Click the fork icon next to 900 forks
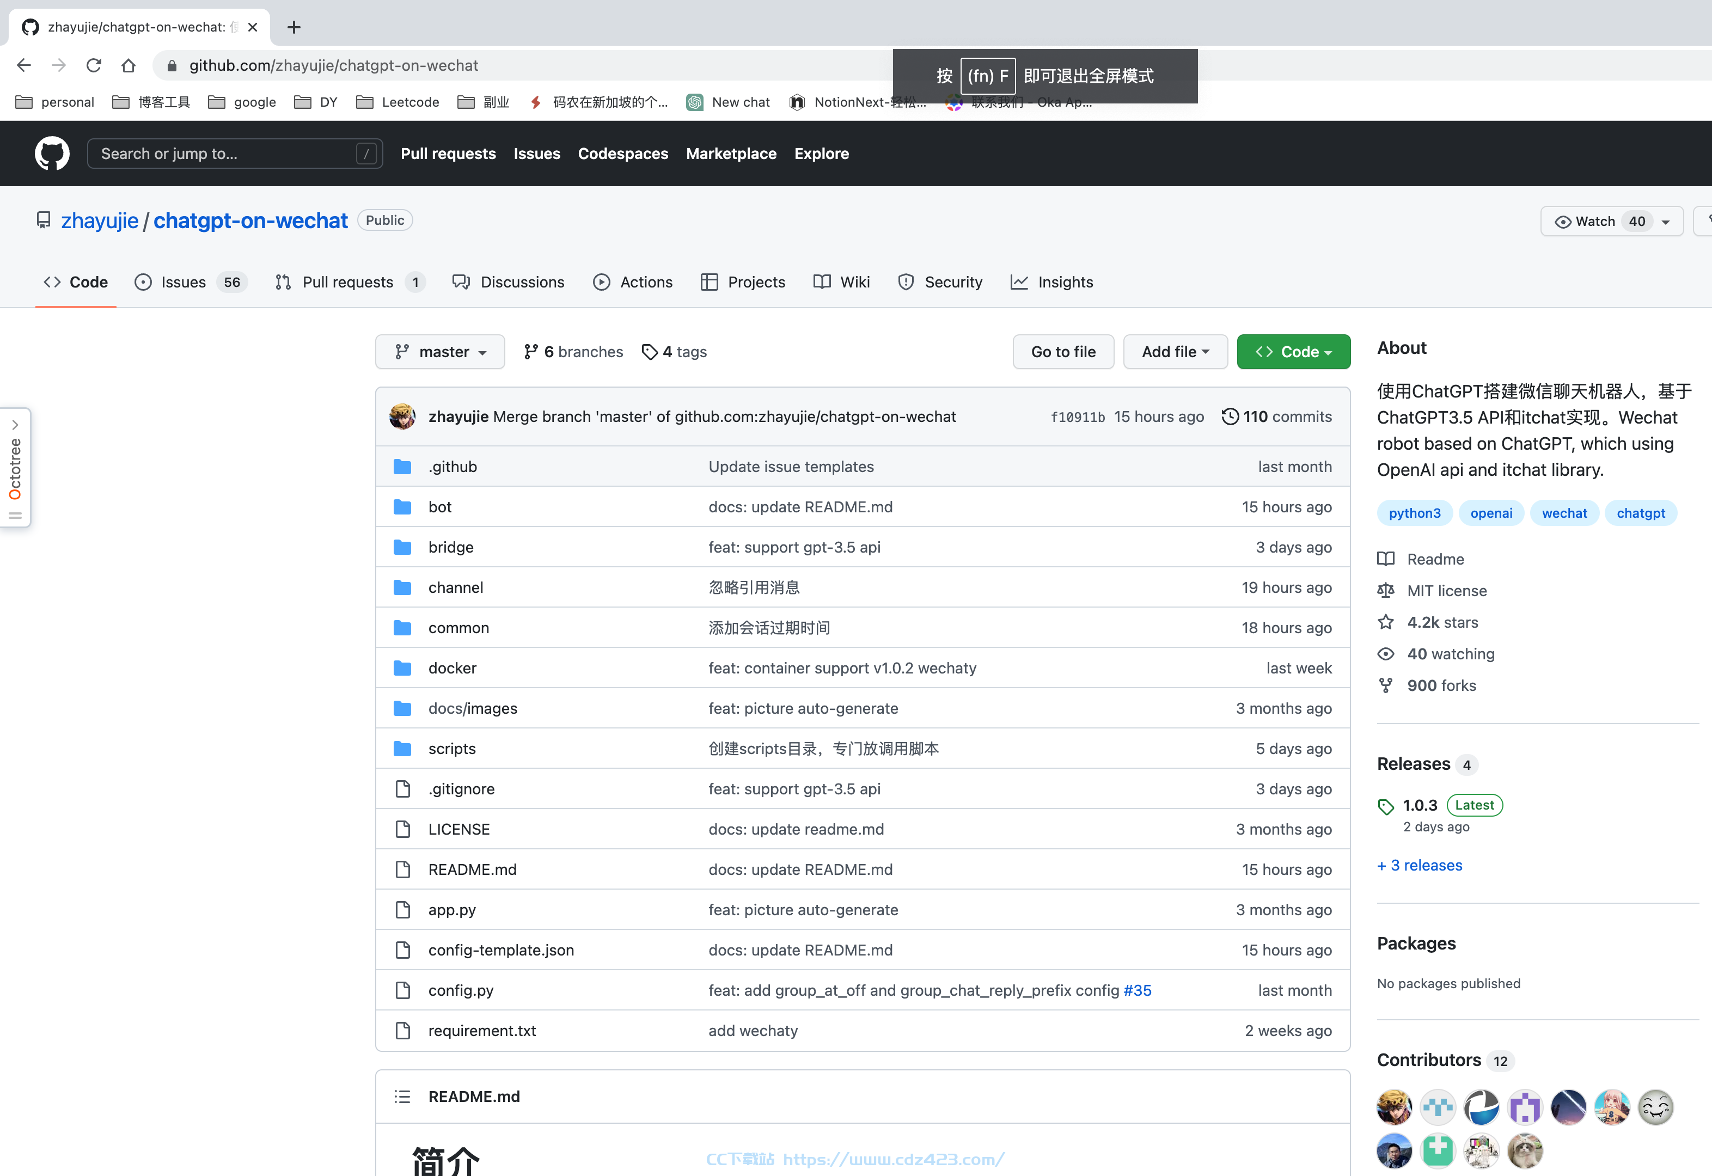Image resolution: width=1712 pixels, height=1176 pixels. point(1385,685)
